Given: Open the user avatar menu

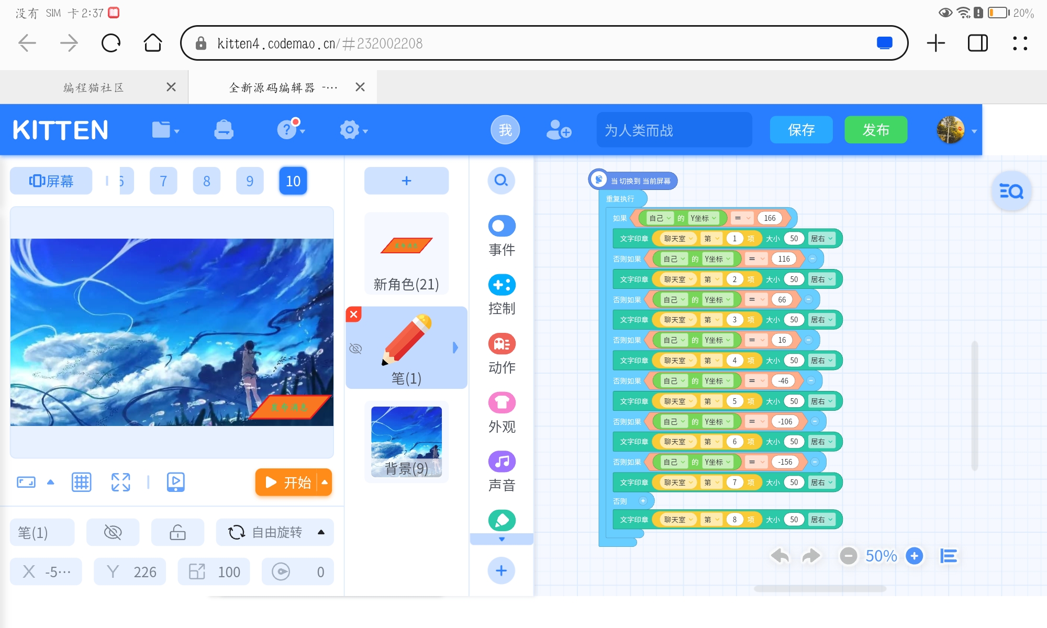Looking at the screenshot, I should 956,130.
